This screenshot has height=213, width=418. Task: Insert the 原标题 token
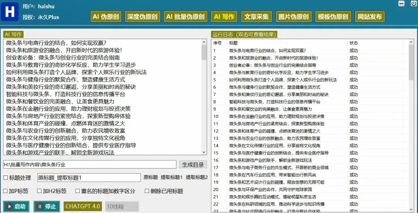pos(151,177)
